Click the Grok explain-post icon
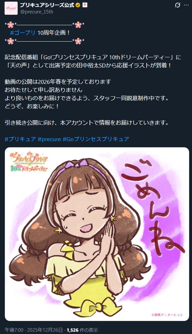The image size is (192, 334). click(177, 5)
